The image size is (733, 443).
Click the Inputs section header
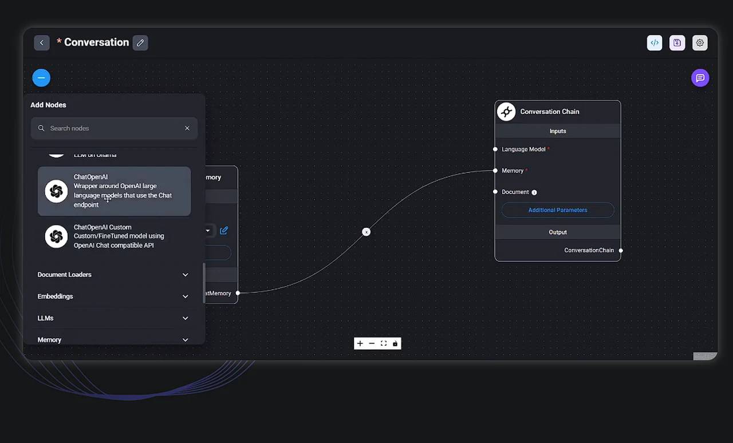pos(558,131)
